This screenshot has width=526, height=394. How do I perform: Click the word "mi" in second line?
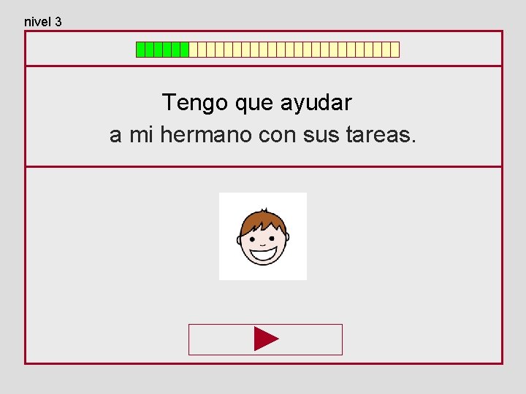pos(141,134)
